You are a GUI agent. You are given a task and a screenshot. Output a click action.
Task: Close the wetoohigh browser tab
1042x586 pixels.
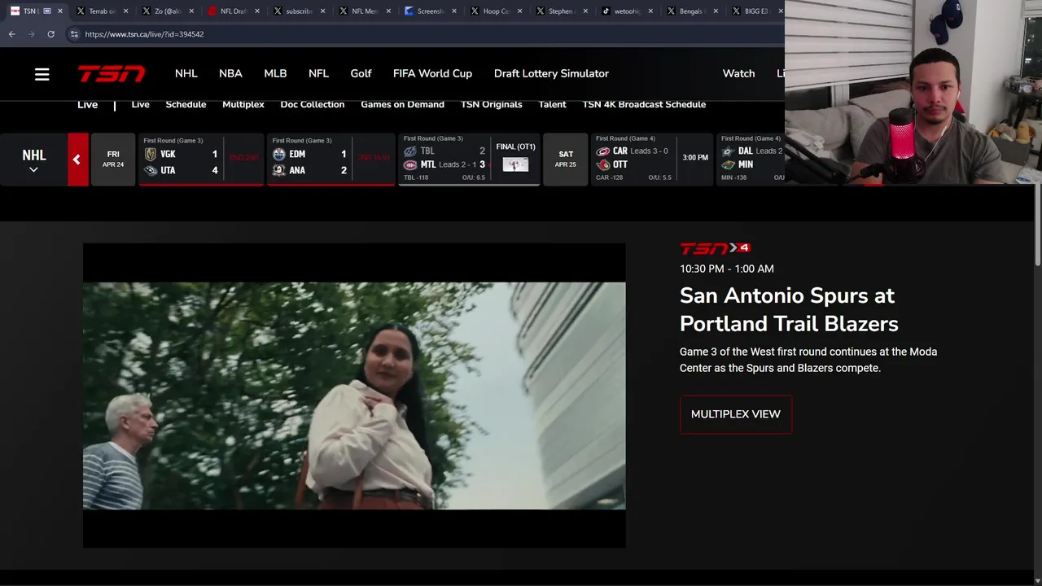tap(650, 11)
